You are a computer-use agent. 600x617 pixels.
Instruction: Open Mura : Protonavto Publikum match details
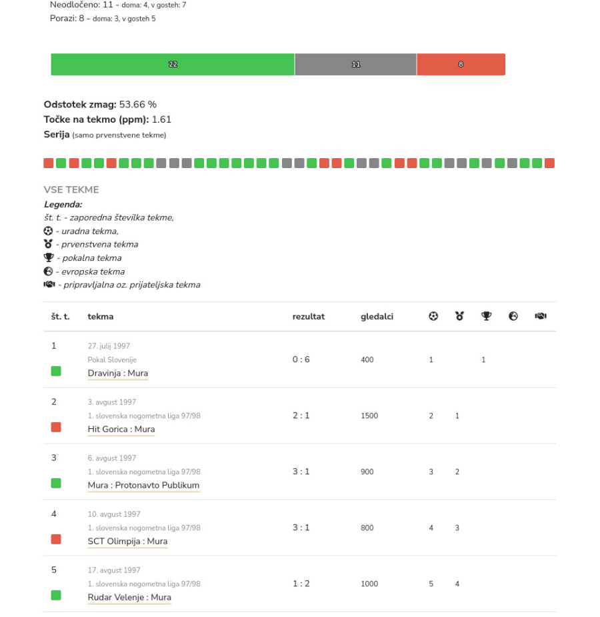coord(143,486)
